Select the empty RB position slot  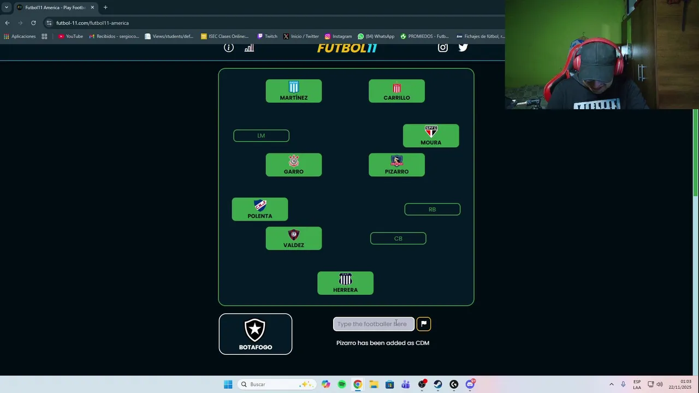[433, 210]
